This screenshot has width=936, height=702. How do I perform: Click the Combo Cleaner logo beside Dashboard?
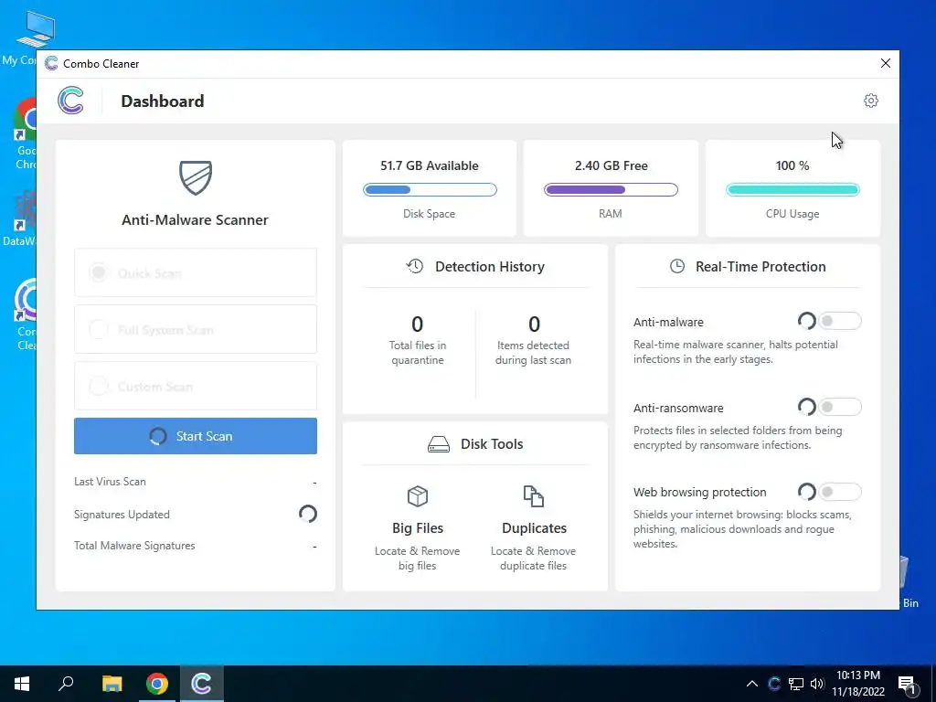(x=70, y=101)
